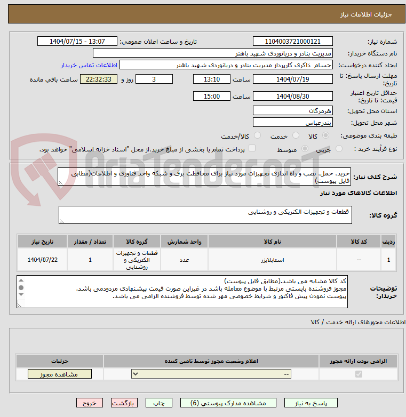Click the مشاهده مجوز button
Viewport: 406px width, 417px height.
coord(60,374)
